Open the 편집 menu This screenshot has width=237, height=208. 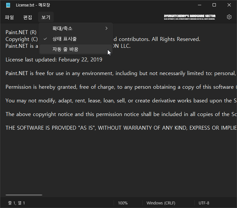click(x=28, y=17)
